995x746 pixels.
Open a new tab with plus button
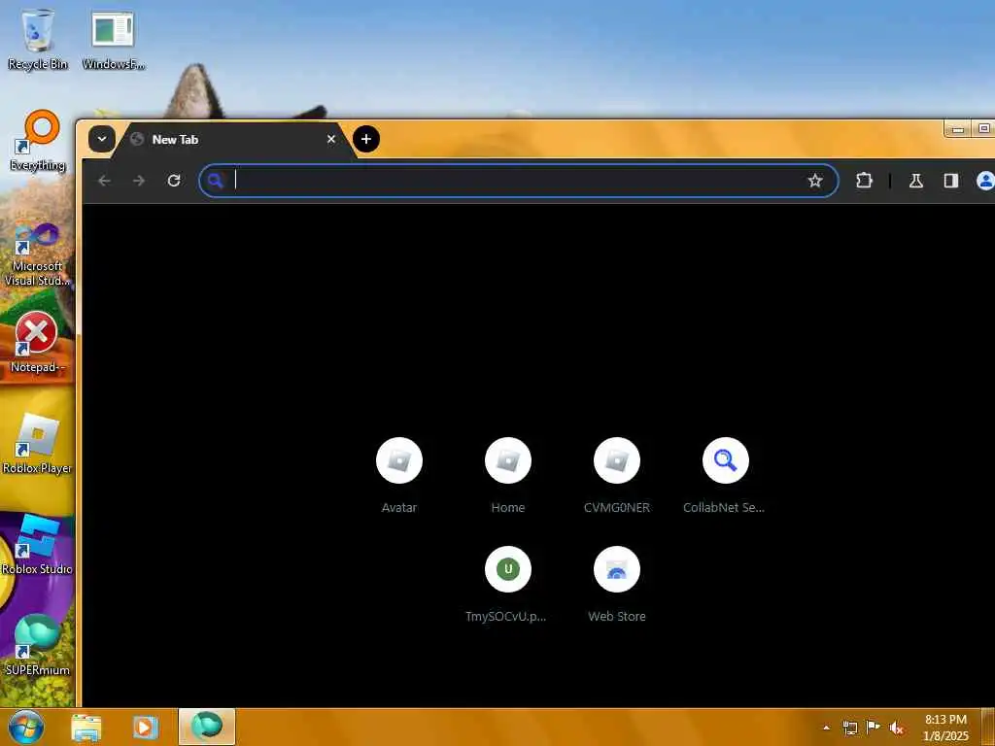click(x=366, y=139)
